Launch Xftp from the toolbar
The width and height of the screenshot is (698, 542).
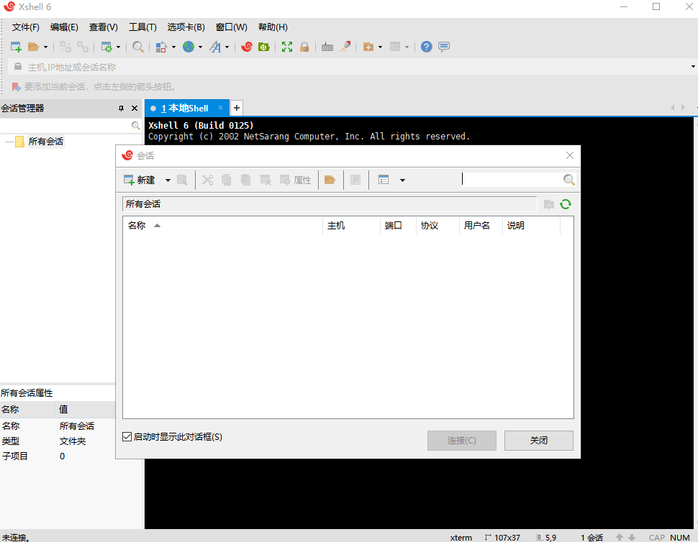(263, 46)
